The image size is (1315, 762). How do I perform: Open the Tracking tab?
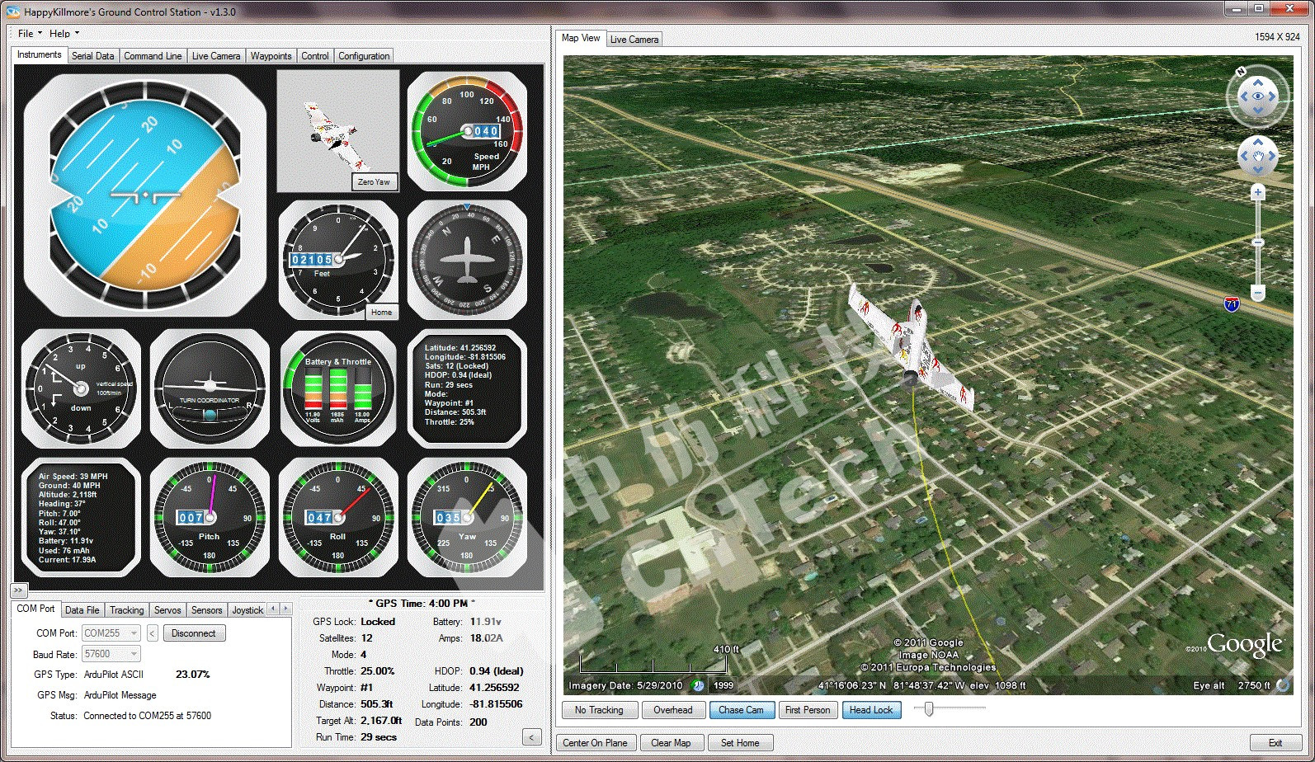(x=127, y=610)
